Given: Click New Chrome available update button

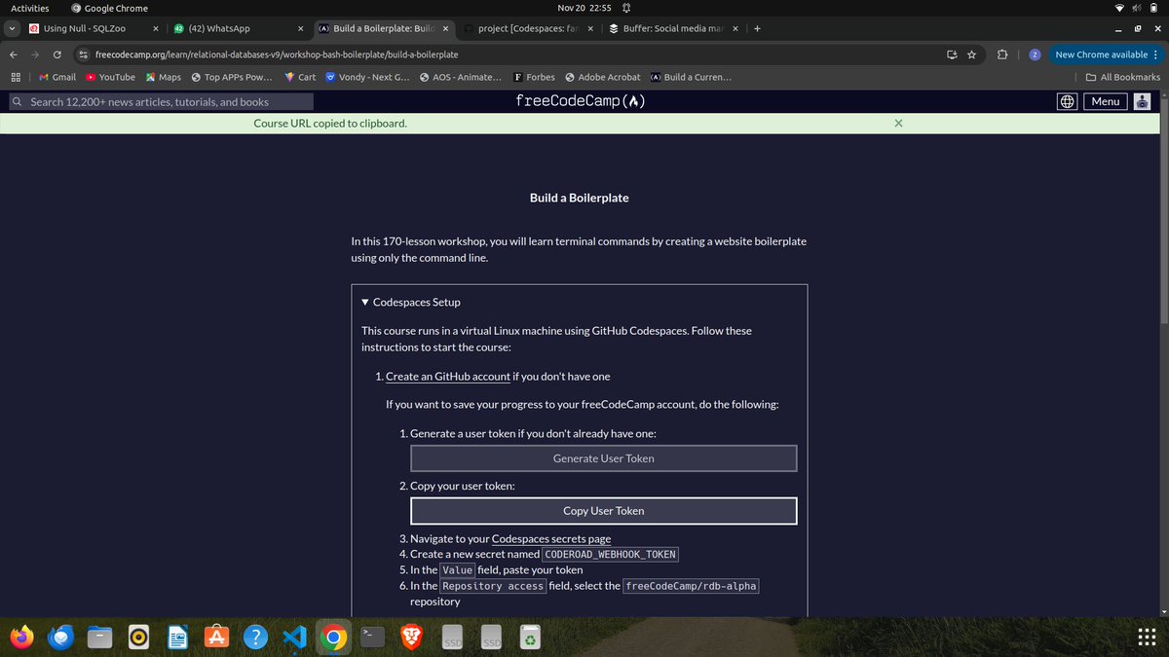Looking at the screenshot, I should coord(1108,55).
